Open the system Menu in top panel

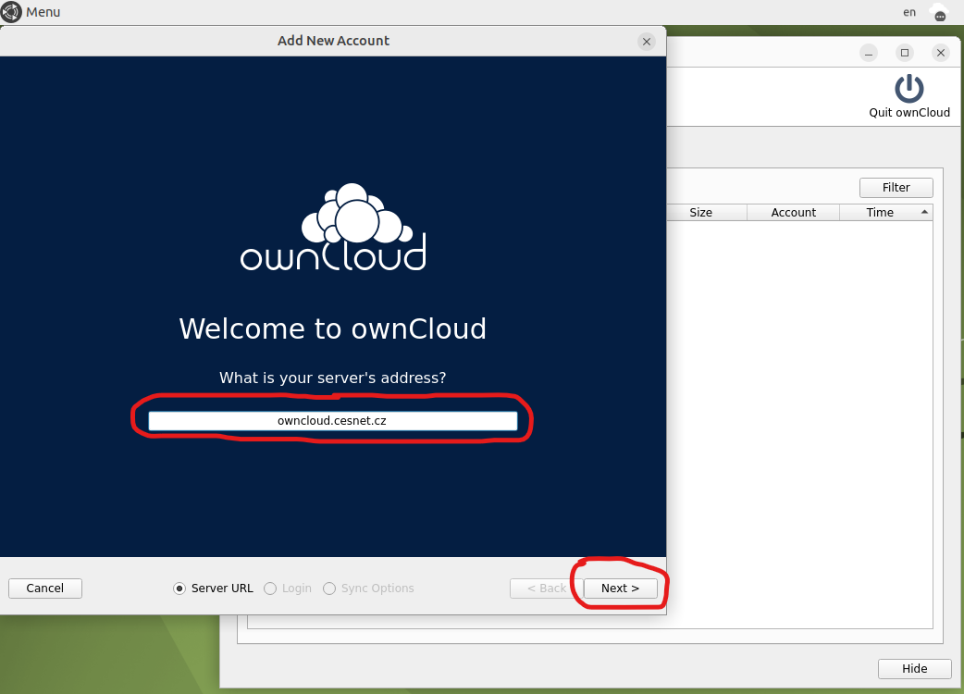click(x=31, y=12)
